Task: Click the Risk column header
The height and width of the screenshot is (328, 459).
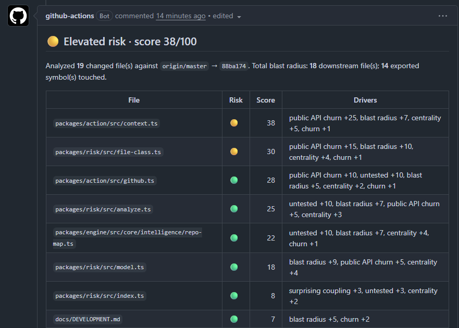Action: pyautogui.click(x=235, y=100)
